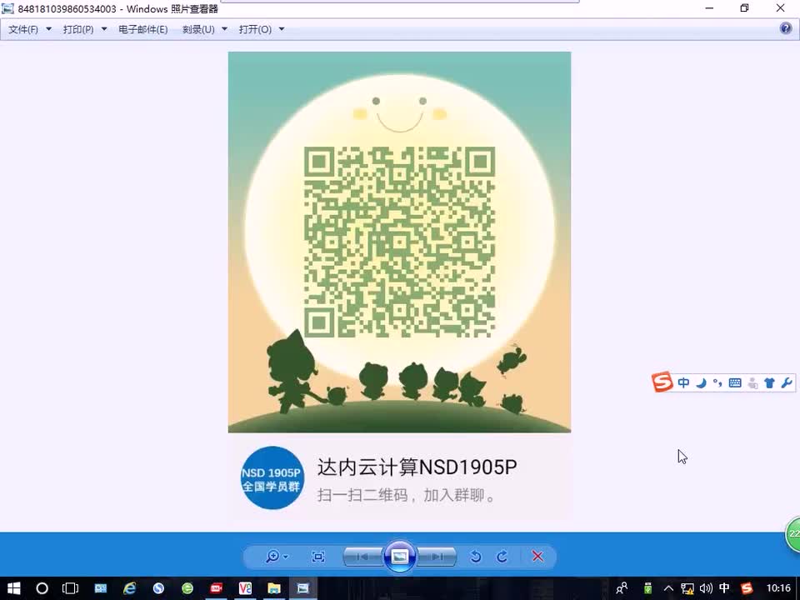Click the 扫一扫二维码，加入群聊。 text

pos(407,495)
